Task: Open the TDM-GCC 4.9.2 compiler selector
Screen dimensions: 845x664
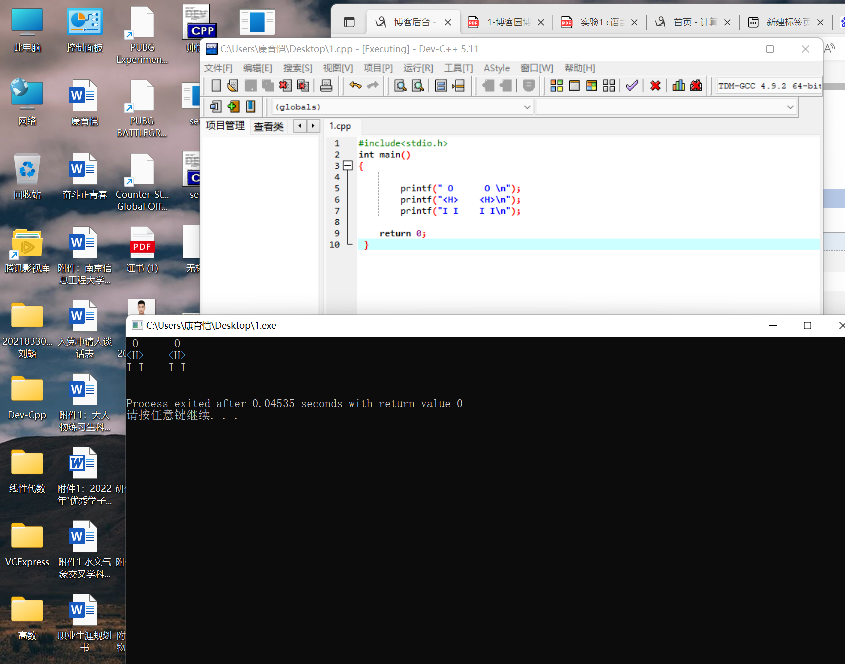Action: point(769,86)
